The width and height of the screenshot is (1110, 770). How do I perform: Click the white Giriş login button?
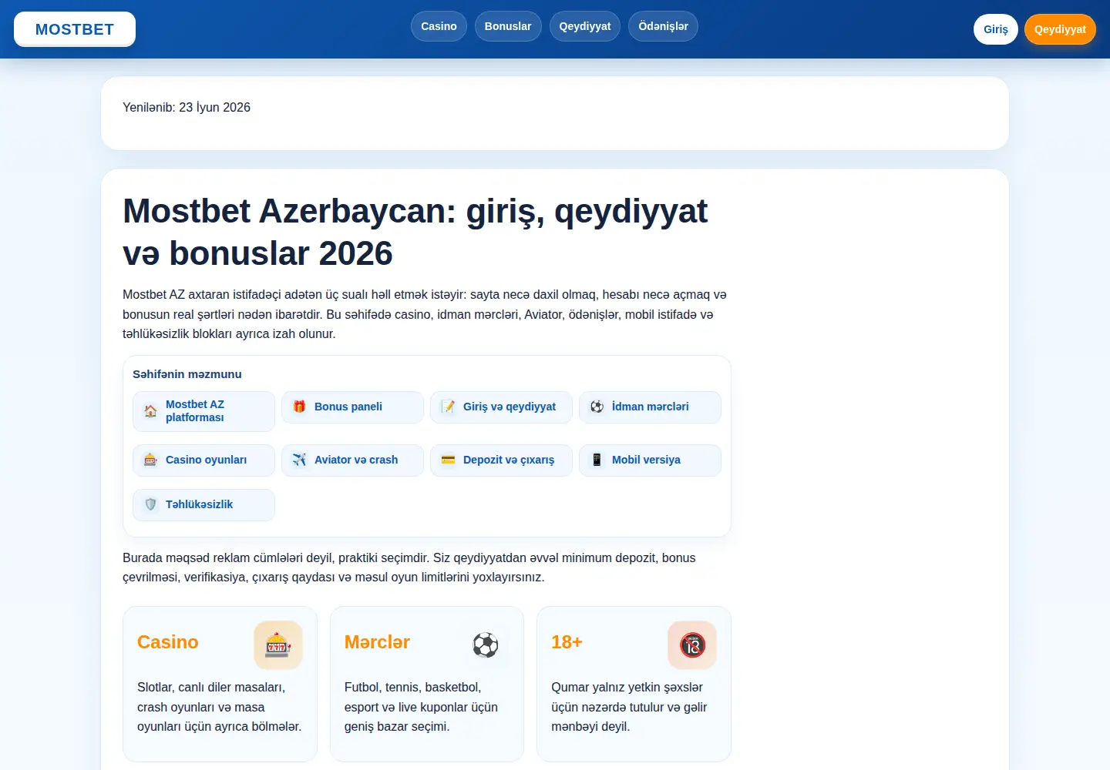click(996, 29)
